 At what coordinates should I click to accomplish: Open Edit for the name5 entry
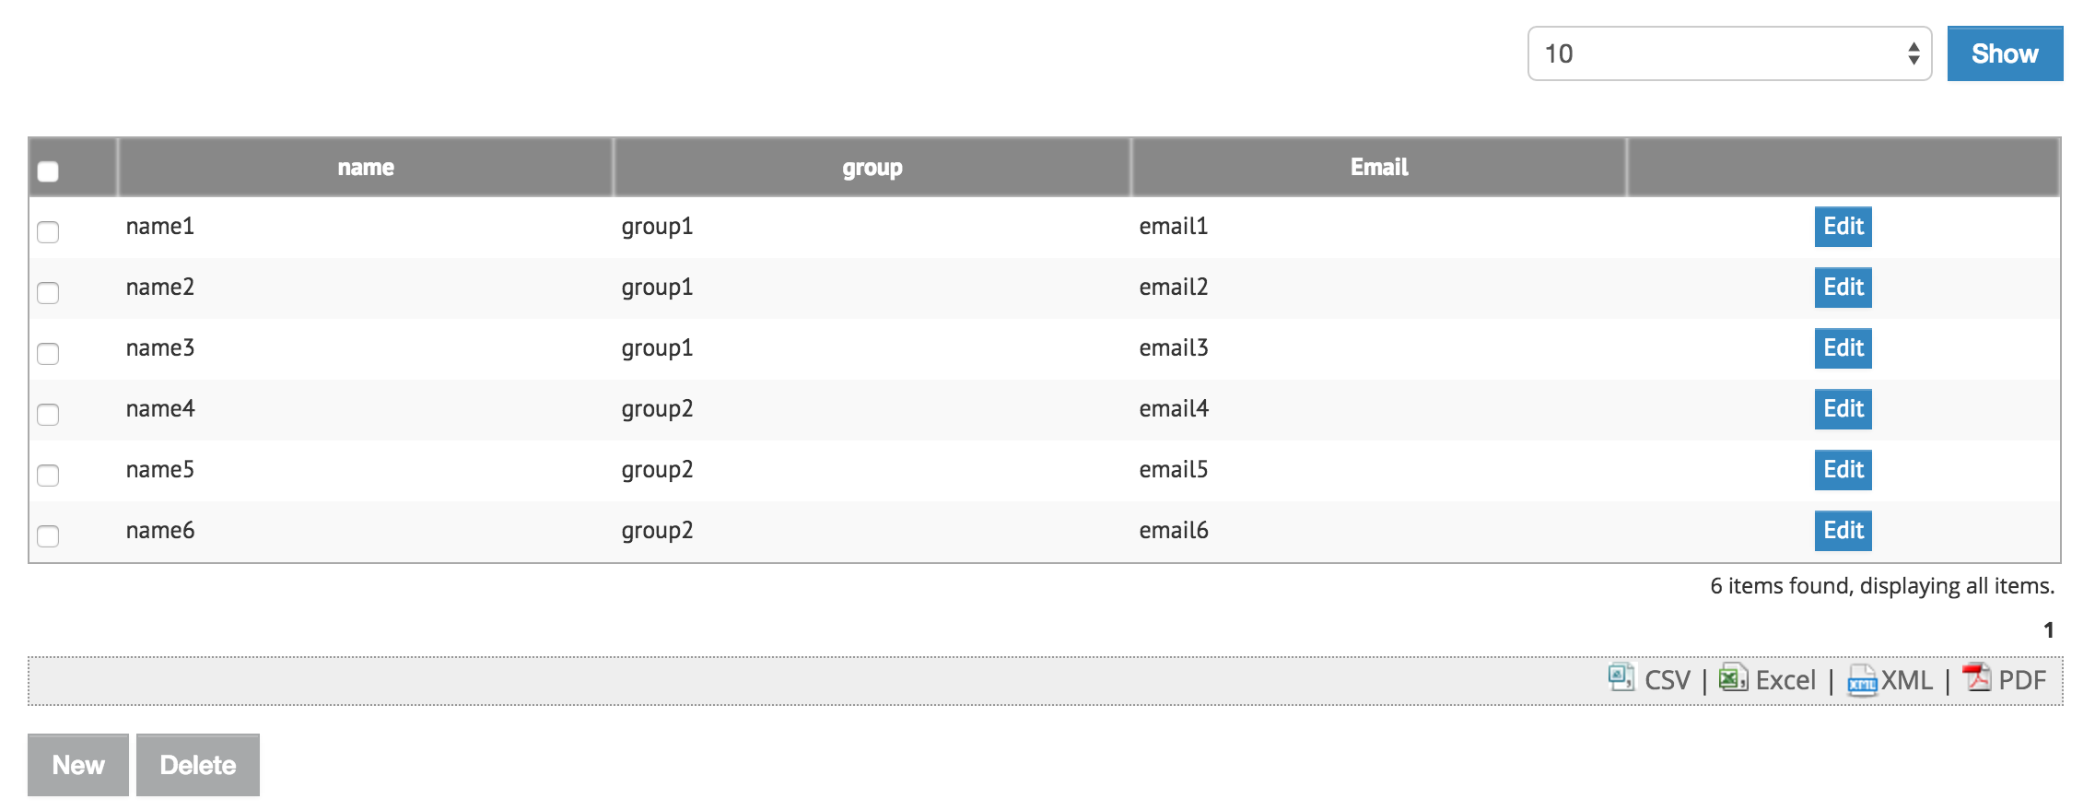[x=1843, y=470]
